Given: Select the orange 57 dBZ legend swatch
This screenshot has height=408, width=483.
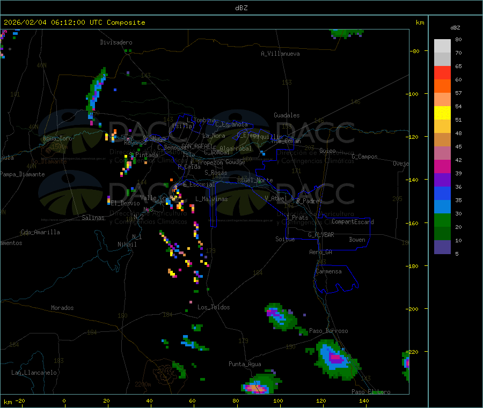Looking at the screenshot, I should point(442,86).
